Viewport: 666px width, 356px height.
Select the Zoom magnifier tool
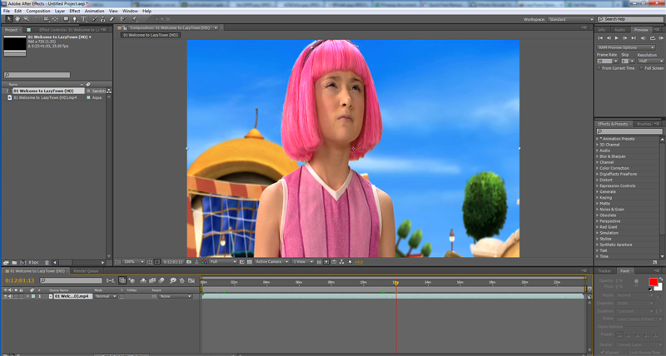[27, 19]
